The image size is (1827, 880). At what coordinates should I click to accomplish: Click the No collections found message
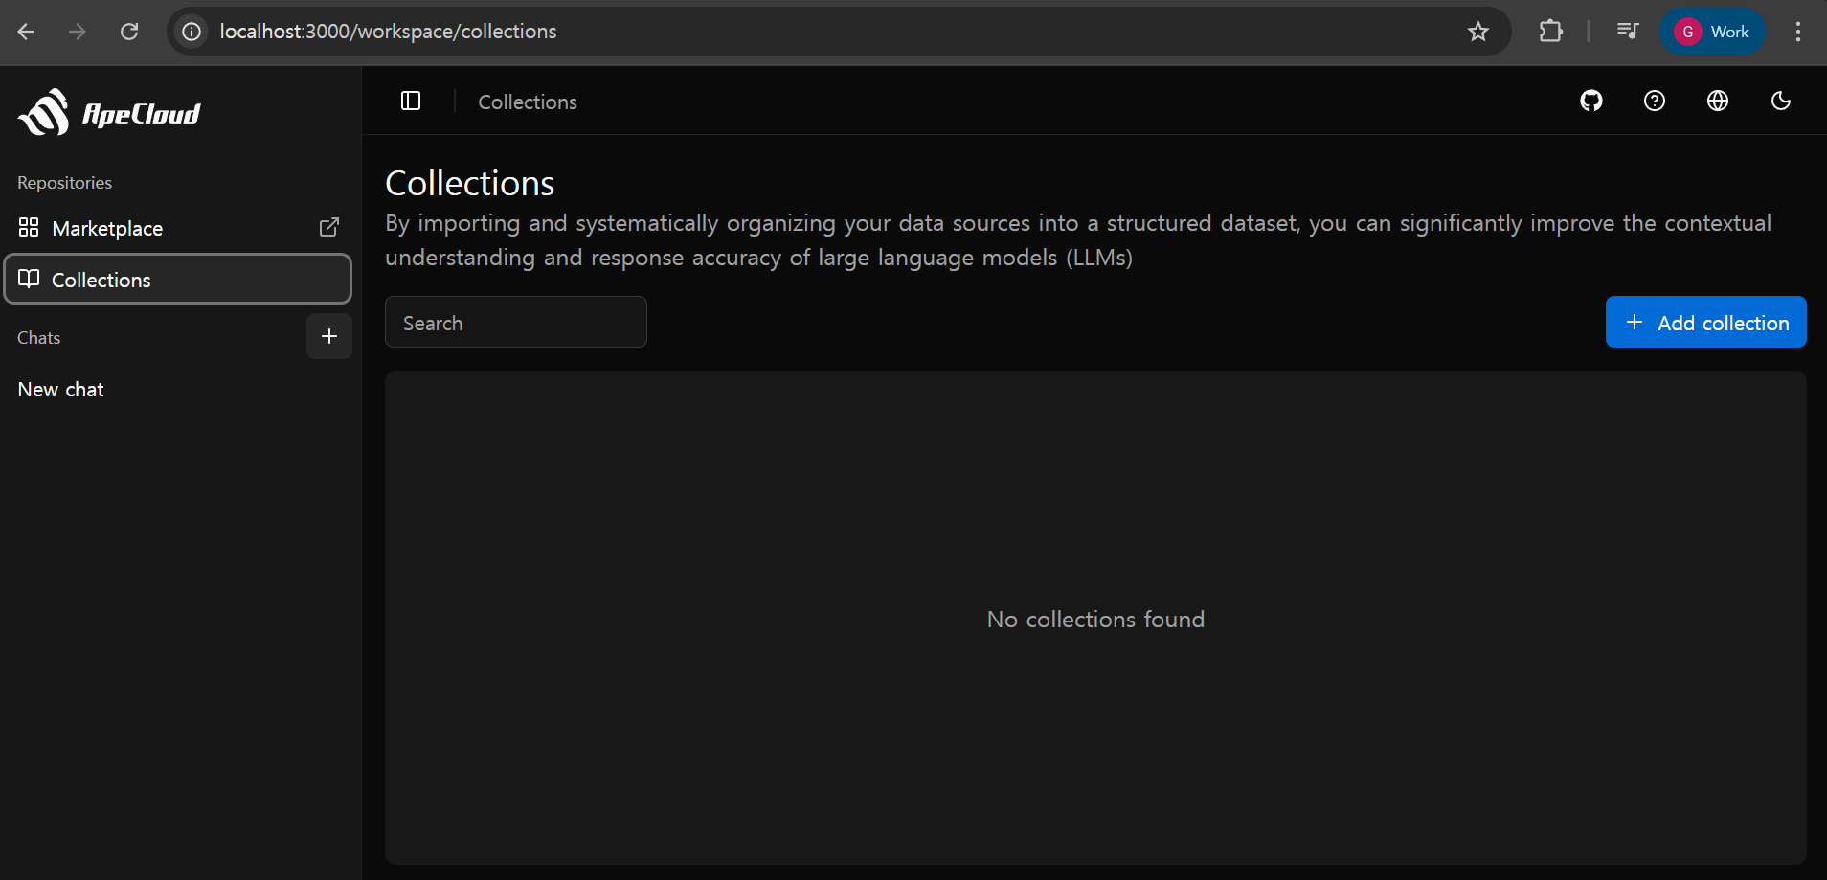tap(1095, 620)
